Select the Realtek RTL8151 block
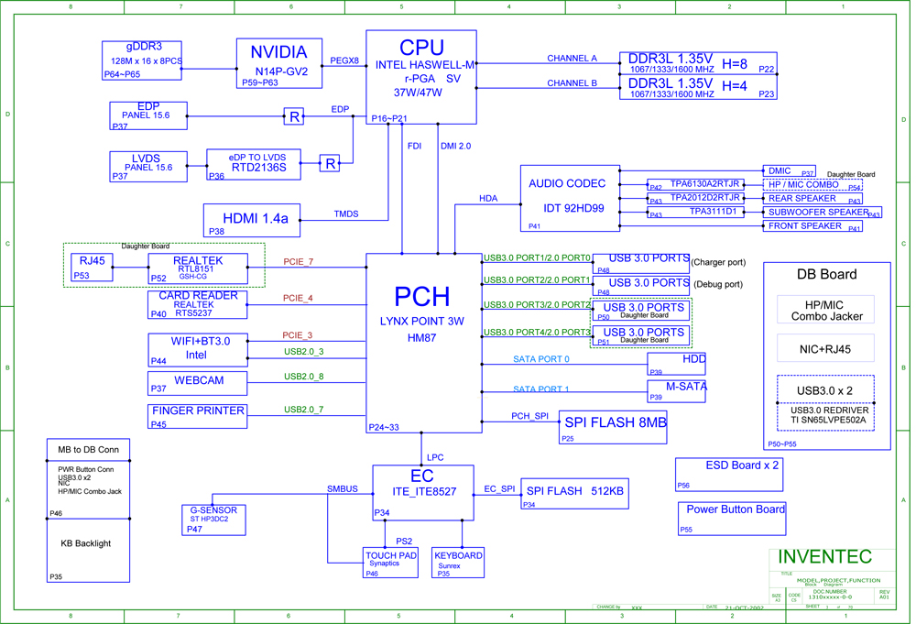 (198, 268)
